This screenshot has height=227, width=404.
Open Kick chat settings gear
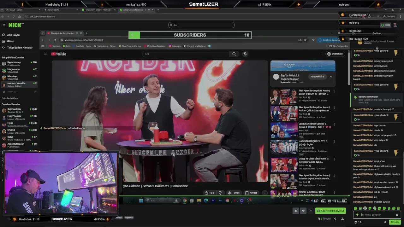click(x=385, y=222)
